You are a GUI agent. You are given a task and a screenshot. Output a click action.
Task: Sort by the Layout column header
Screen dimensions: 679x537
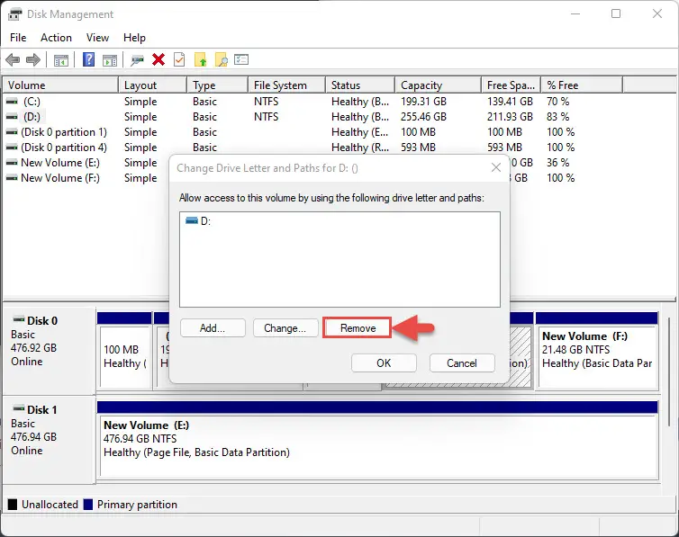pyautogui.click(x=152, y=85)
